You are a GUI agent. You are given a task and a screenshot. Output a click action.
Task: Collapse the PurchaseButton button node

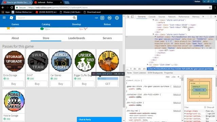coord(155,37)
